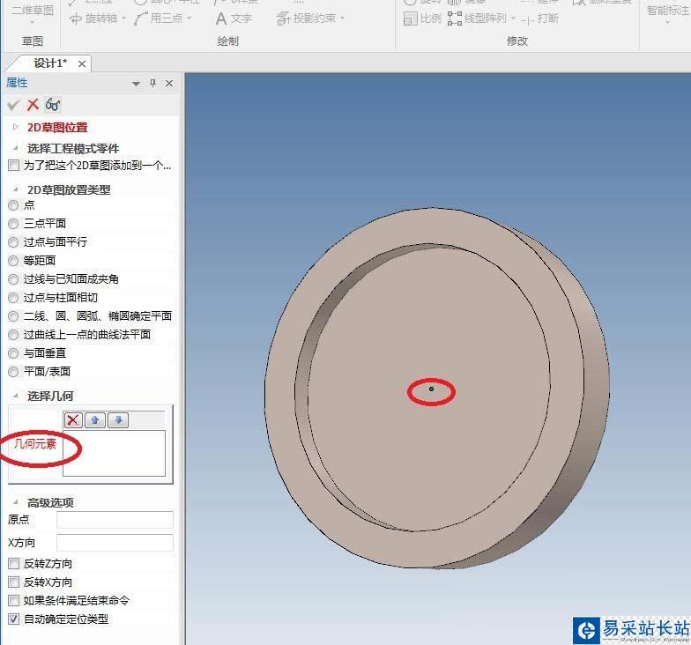
Task: Delete selected geometry with red X button
Action: pos(73,419)
